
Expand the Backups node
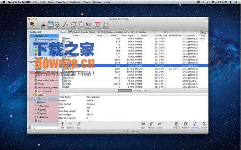(36, 117)
